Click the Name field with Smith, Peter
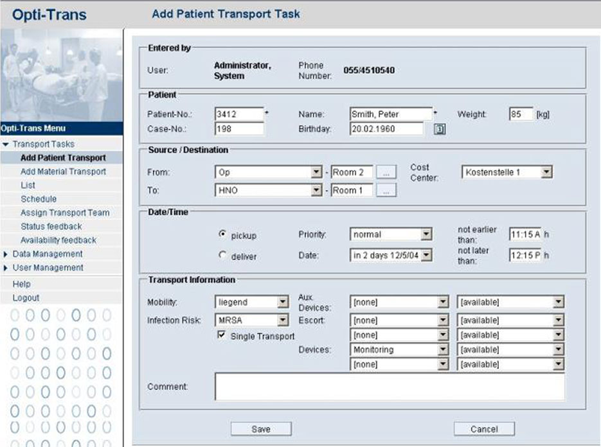Image resolution: width=601 pixels, height=447 pixels. (391, 114)
